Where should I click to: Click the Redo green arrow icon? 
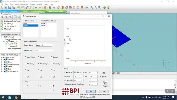click(x=40, y=7)
